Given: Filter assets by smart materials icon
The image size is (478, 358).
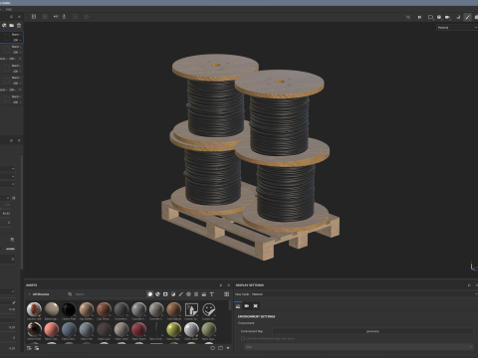Looking at the screenshot, I should point(157,294).
